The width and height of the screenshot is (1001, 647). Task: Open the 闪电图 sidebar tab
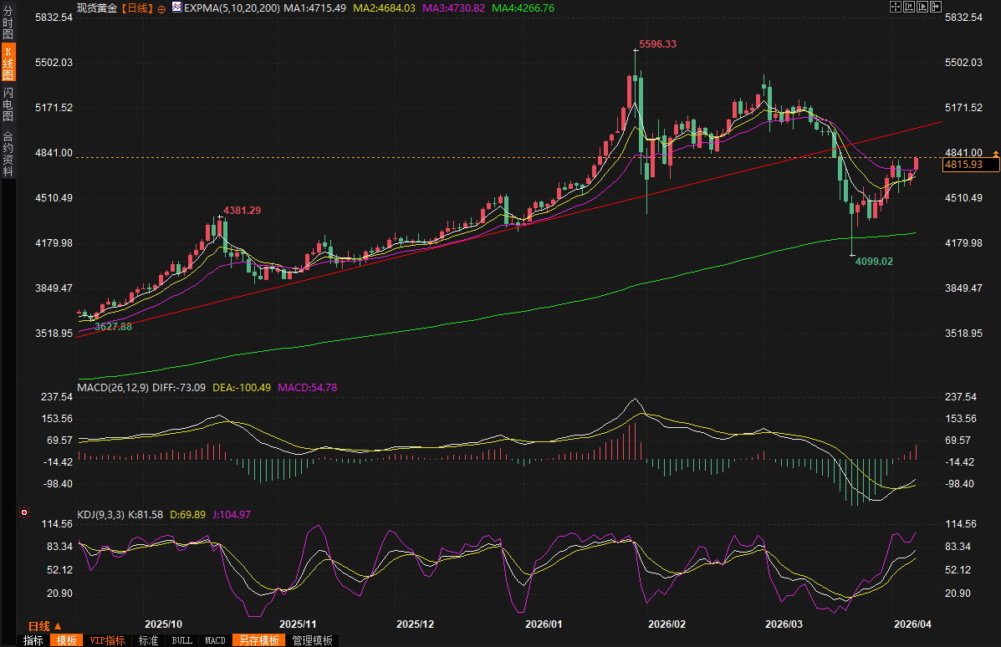tap(8, 104)
